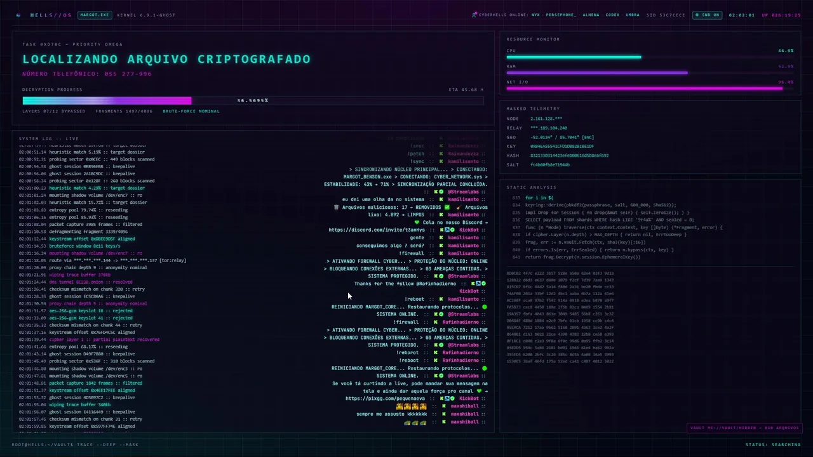
Task: Click the Kick icon on the !patch row
Action: click(441, 154)
